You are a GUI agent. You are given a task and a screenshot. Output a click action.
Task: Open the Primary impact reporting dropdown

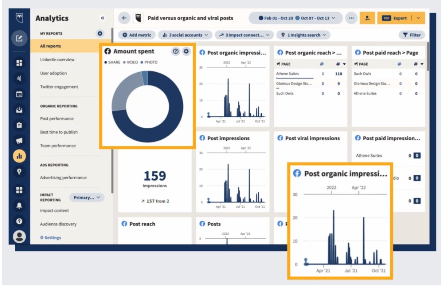[87, 198]
